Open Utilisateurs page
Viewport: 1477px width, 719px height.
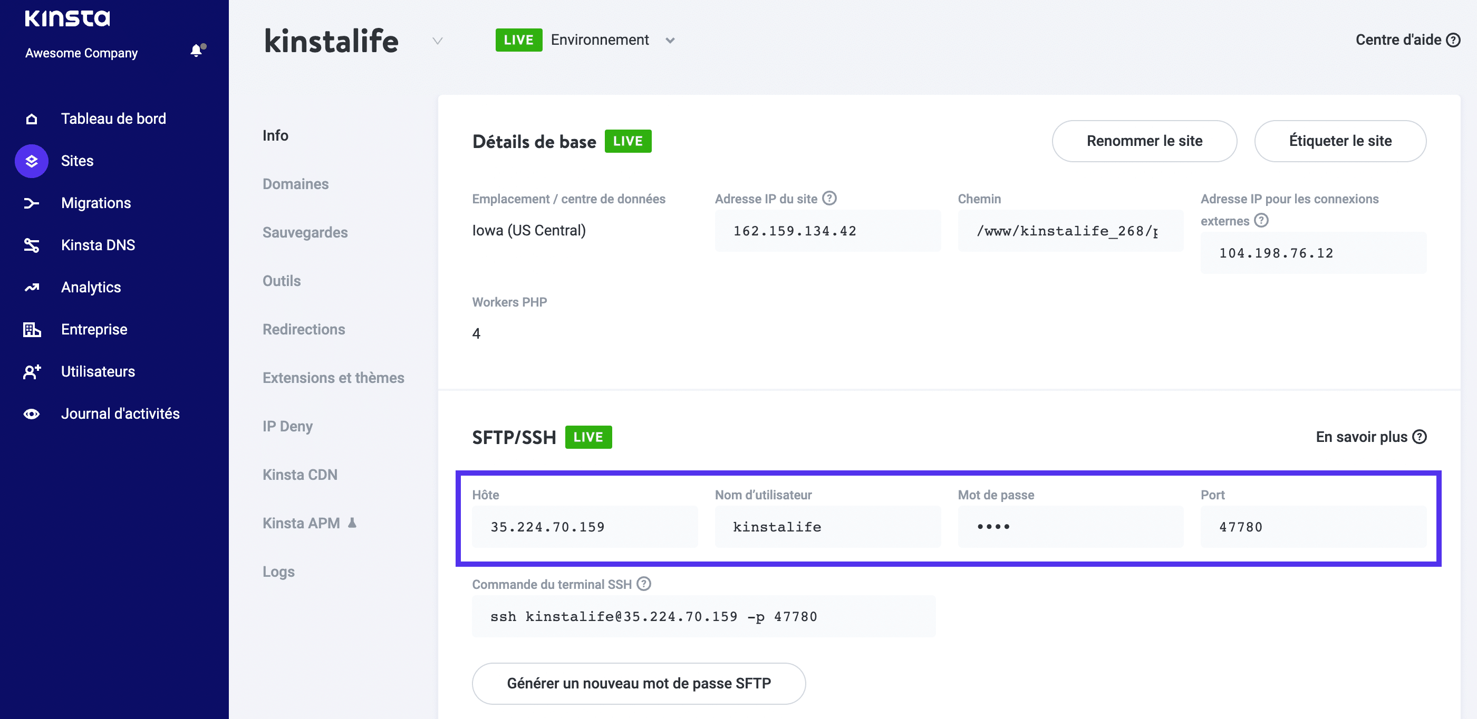[x=98, y=372]
